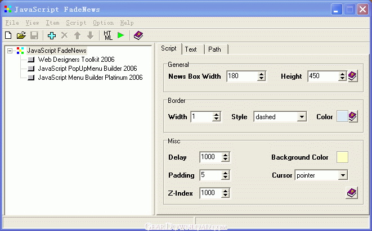
Task: Open the Script menu
Action: click(x=76, y=22)
